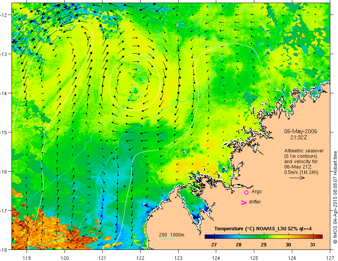Click the time text 21:32Z
Viewport: 338px width, 261px height.
point(298,137)
